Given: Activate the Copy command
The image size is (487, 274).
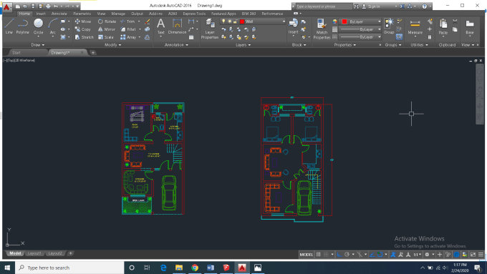Looking at the screenshot, I should click(82, 29).
